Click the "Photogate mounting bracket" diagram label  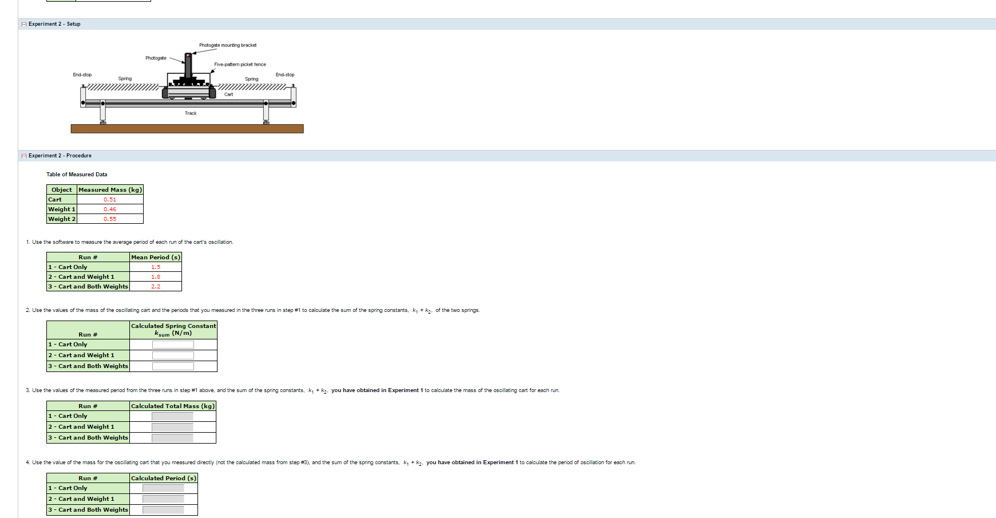point(228,45)
